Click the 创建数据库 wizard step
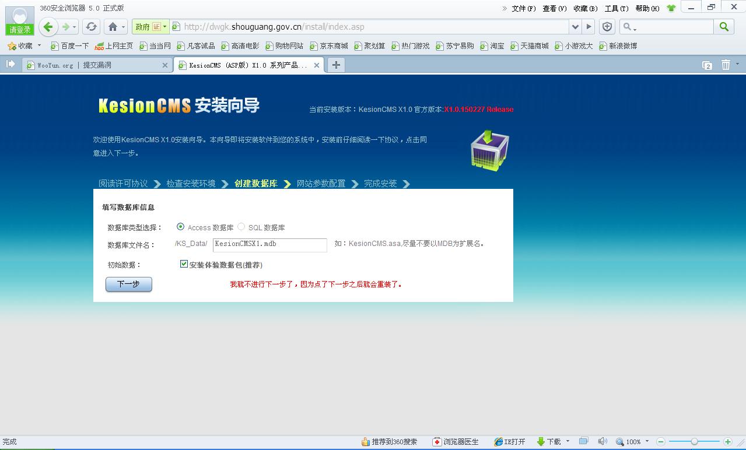 pyautogui.click(x=255, y=183)
